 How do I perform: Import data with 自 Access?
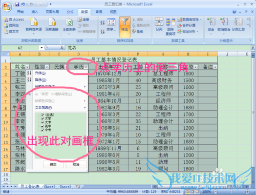(14, 19)
